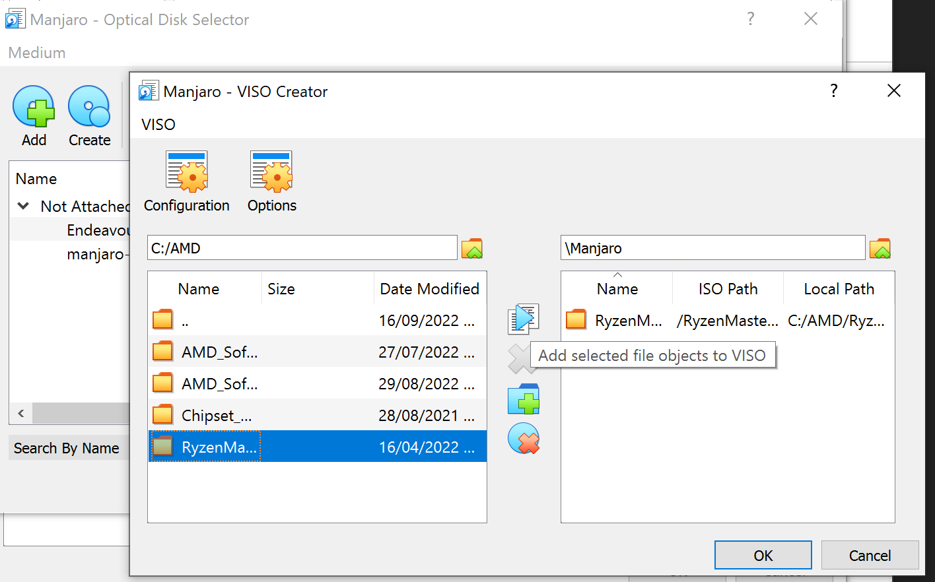Open the Configuration panel in VISO Creator
Image resolution: width=935 pixels, height=582 pixels.
pyautogui.click(x=187, y=181)
